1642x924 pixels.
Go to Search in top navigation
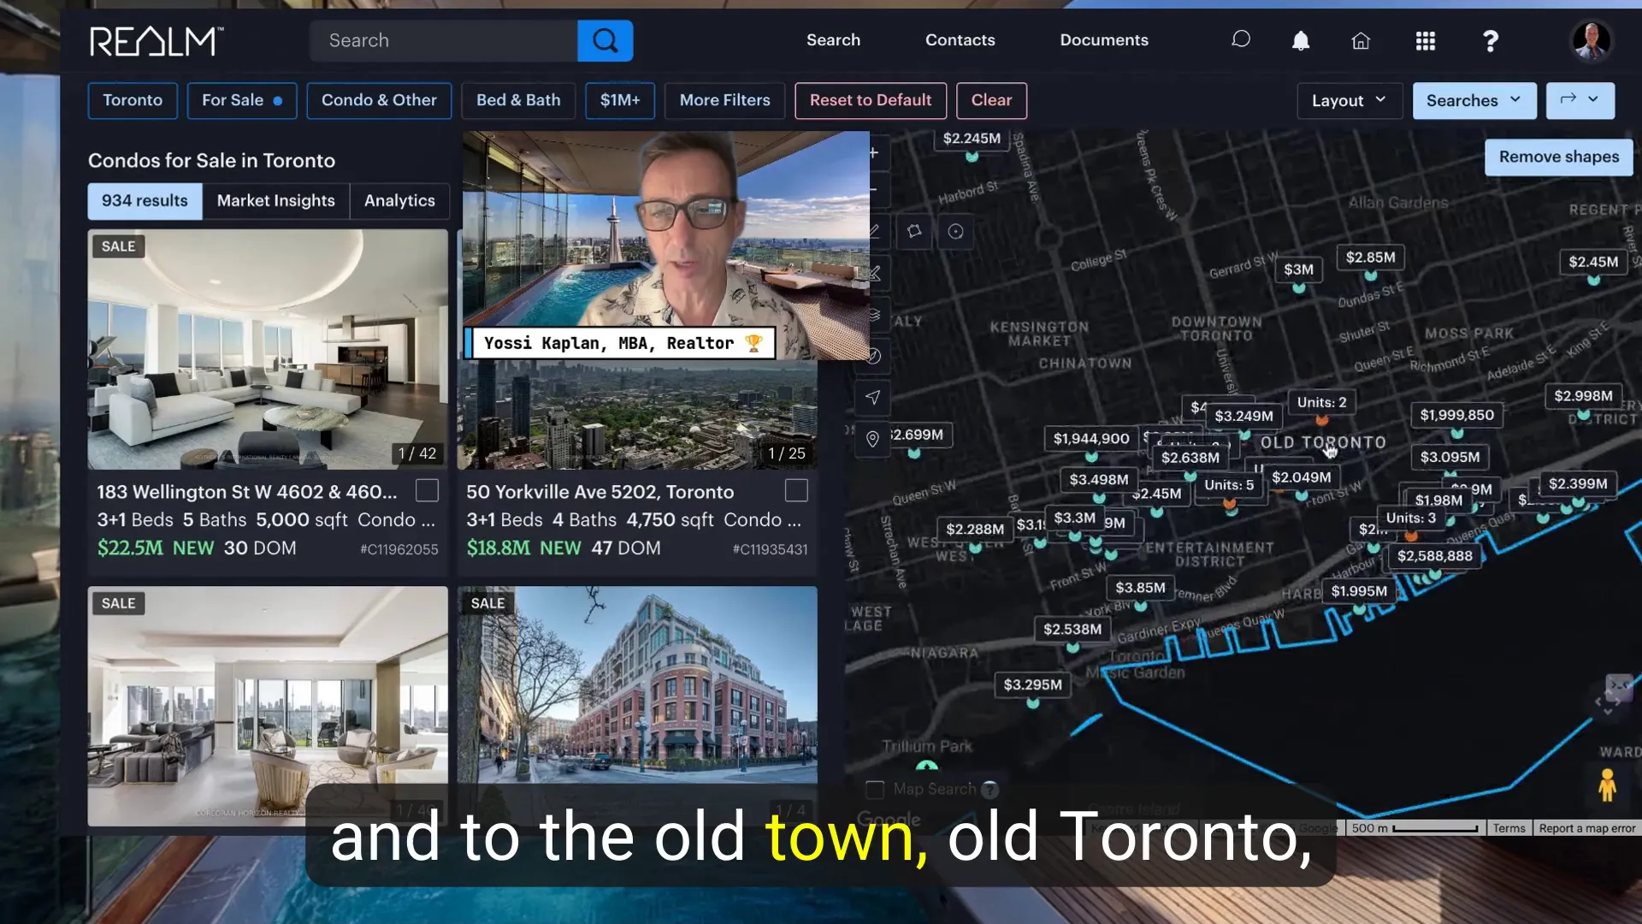pos(833,40)
